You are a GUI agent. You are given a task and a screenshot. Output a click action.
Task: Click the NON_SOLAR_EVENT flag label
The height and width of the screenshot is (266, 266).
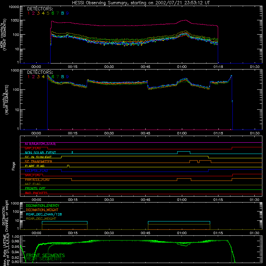(x=40, y=153)
